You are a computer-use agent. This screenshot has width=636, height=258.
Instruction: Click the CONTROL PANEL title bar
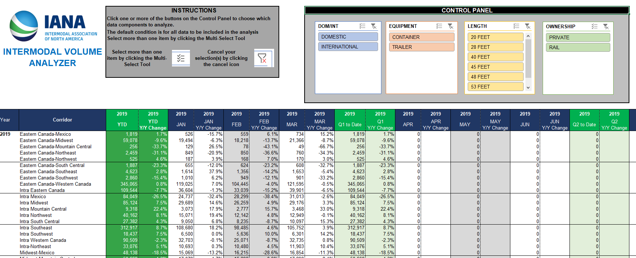click(x=467, y=10)
